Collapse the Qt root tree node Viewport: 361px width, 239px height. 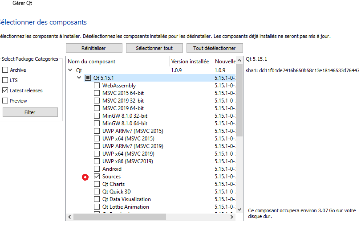click(70, 70)
